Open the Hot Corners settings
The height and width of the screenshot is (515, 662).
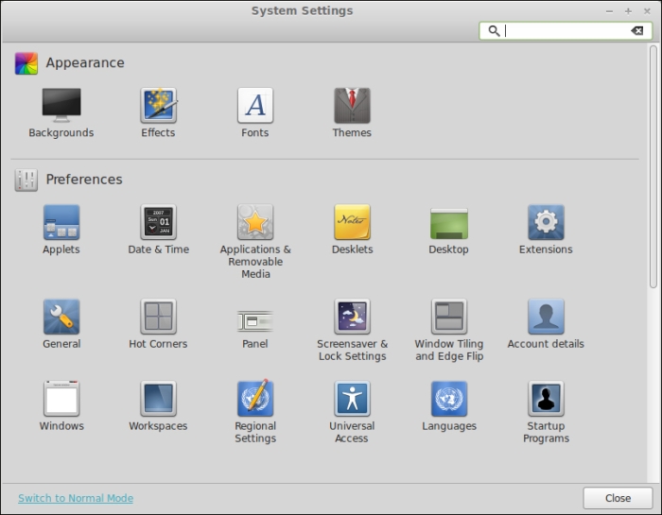(158, 324)
